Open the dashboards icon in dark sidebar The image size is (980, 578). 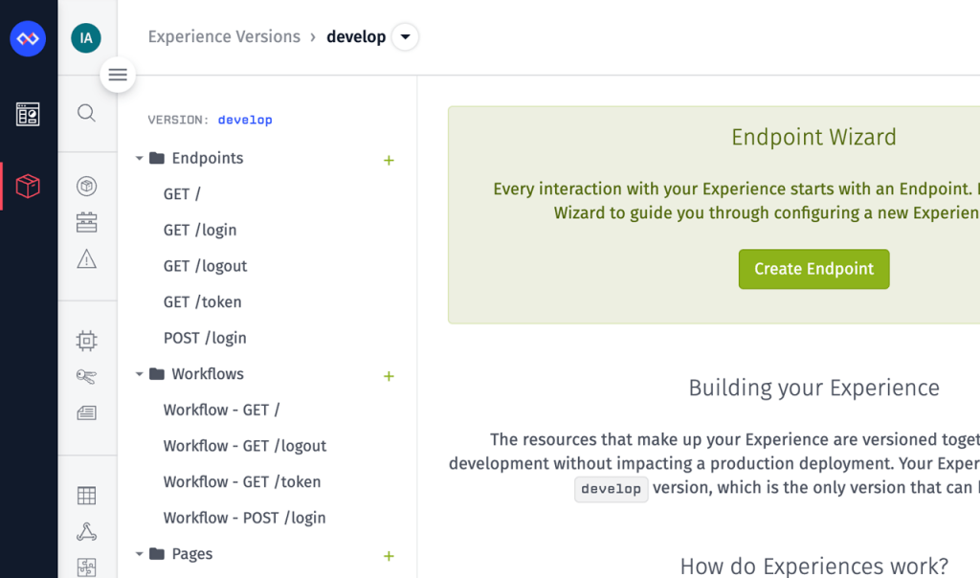pos(28,115)
